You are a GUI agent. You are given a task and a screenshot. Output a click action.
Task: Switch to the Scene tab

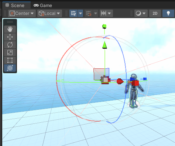click(x=16, y=5)
